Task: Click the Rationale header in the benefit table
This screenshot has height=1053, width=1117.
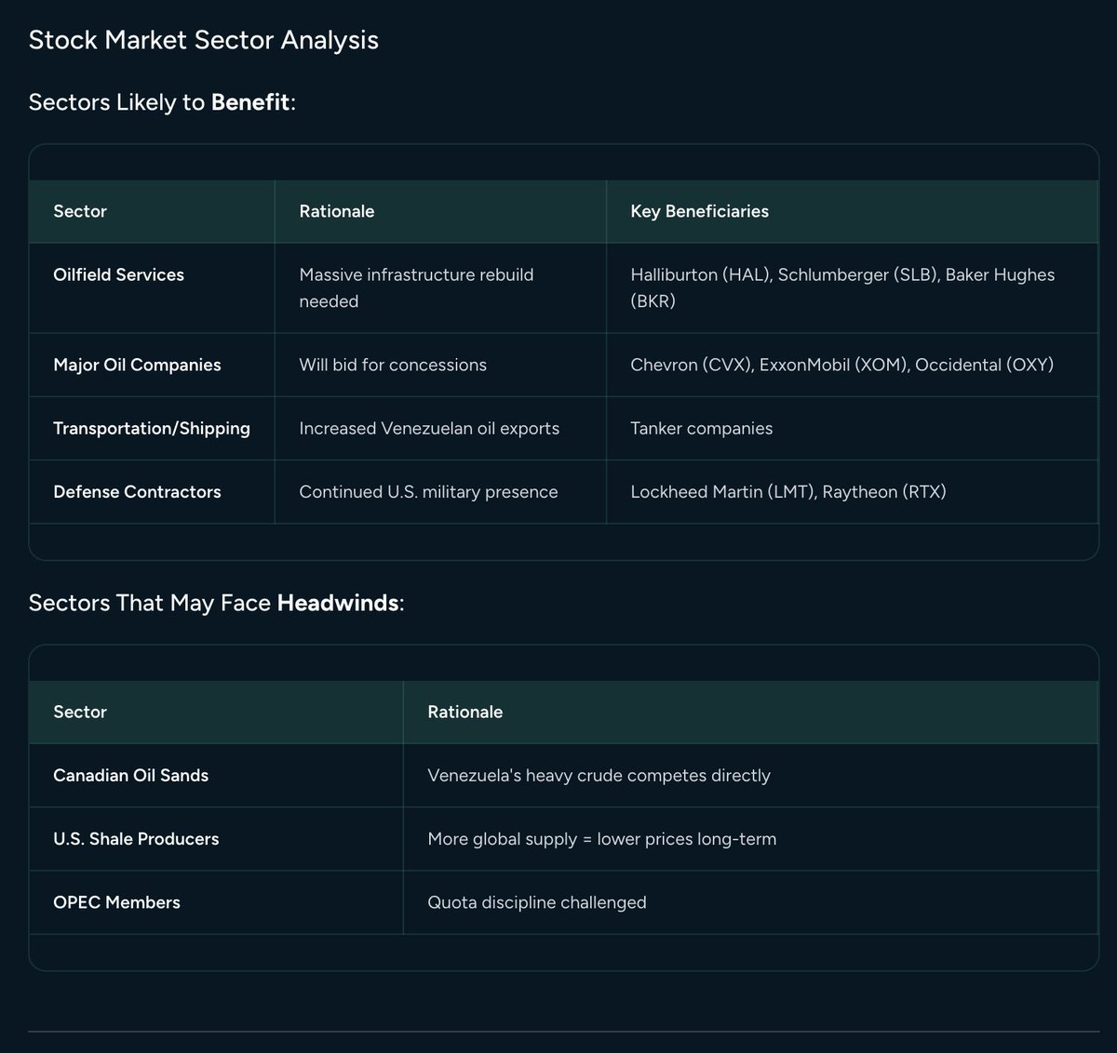Action: point(336,211)
